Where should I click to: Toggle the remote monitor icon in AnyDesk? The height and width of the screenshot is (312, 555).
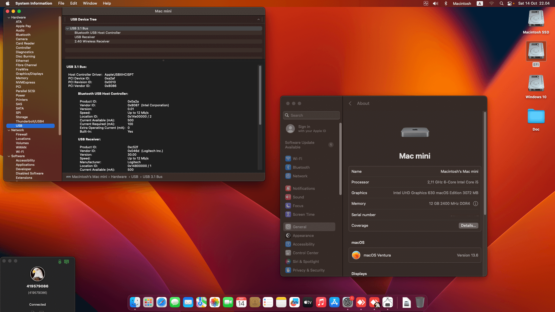click(66, 261)
